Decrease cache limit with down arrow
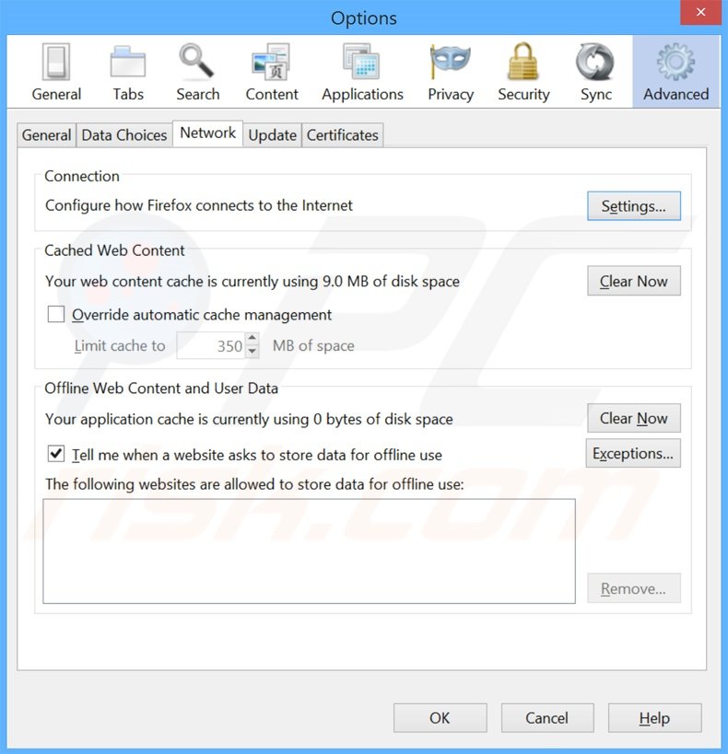This screenshot has width=728, height=754. pos(252,352)
